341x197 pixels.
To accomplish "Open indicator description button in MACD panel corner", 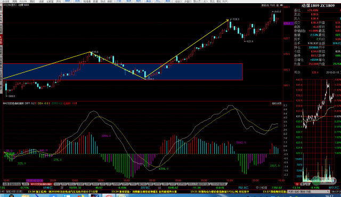I will click(277, 104).
